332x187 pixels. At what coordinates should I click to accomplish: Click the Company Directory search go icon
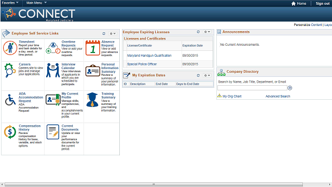(x=290, y=88)
